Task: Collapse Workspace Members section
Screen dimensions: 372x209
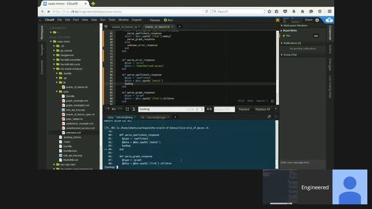Action: point(282,26)
